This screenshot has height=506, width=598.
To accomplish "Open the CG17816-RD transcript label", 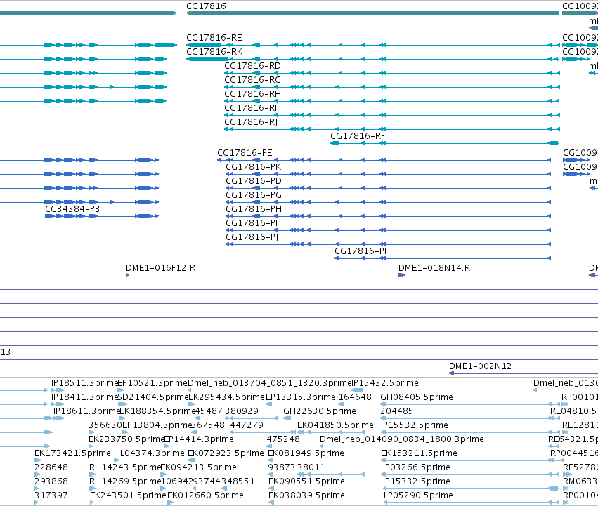I will click(252, 66).
